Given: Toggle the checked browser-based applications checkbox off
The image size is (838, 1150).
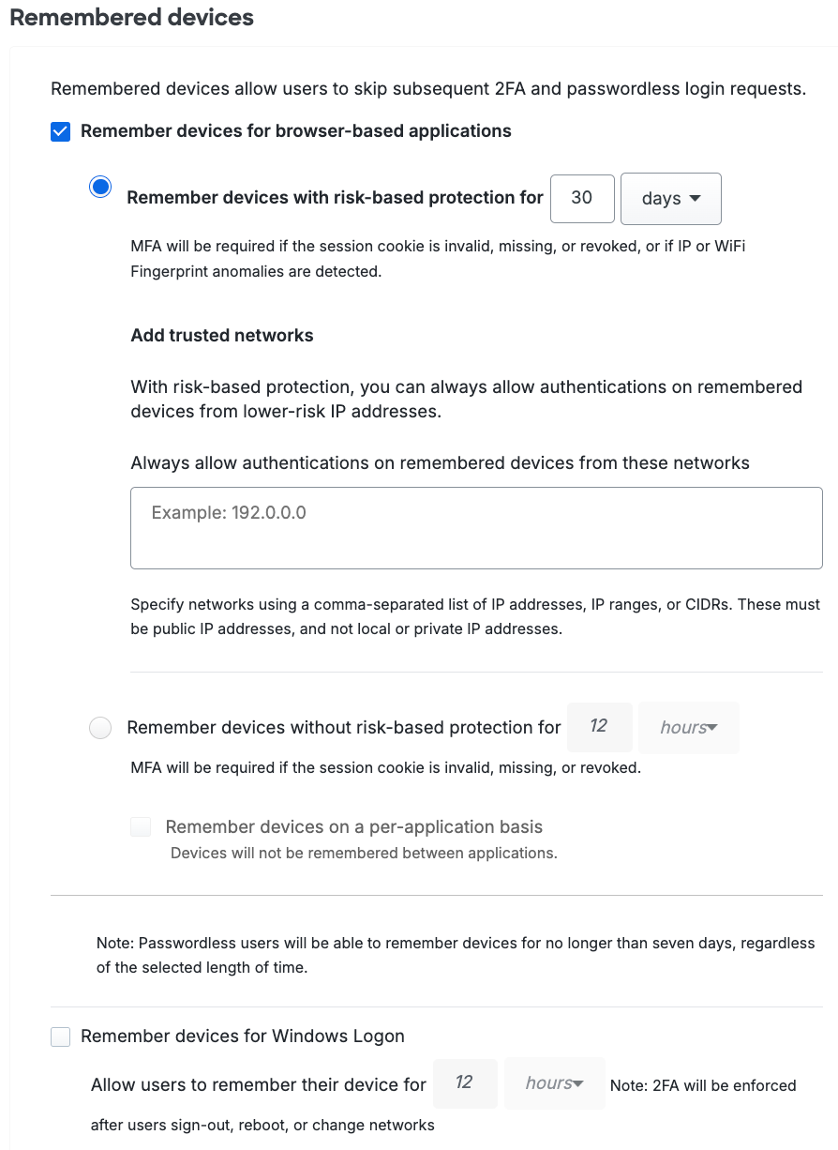Looking at the screenshot, I should pyautogui.click(x=60, y=131).
